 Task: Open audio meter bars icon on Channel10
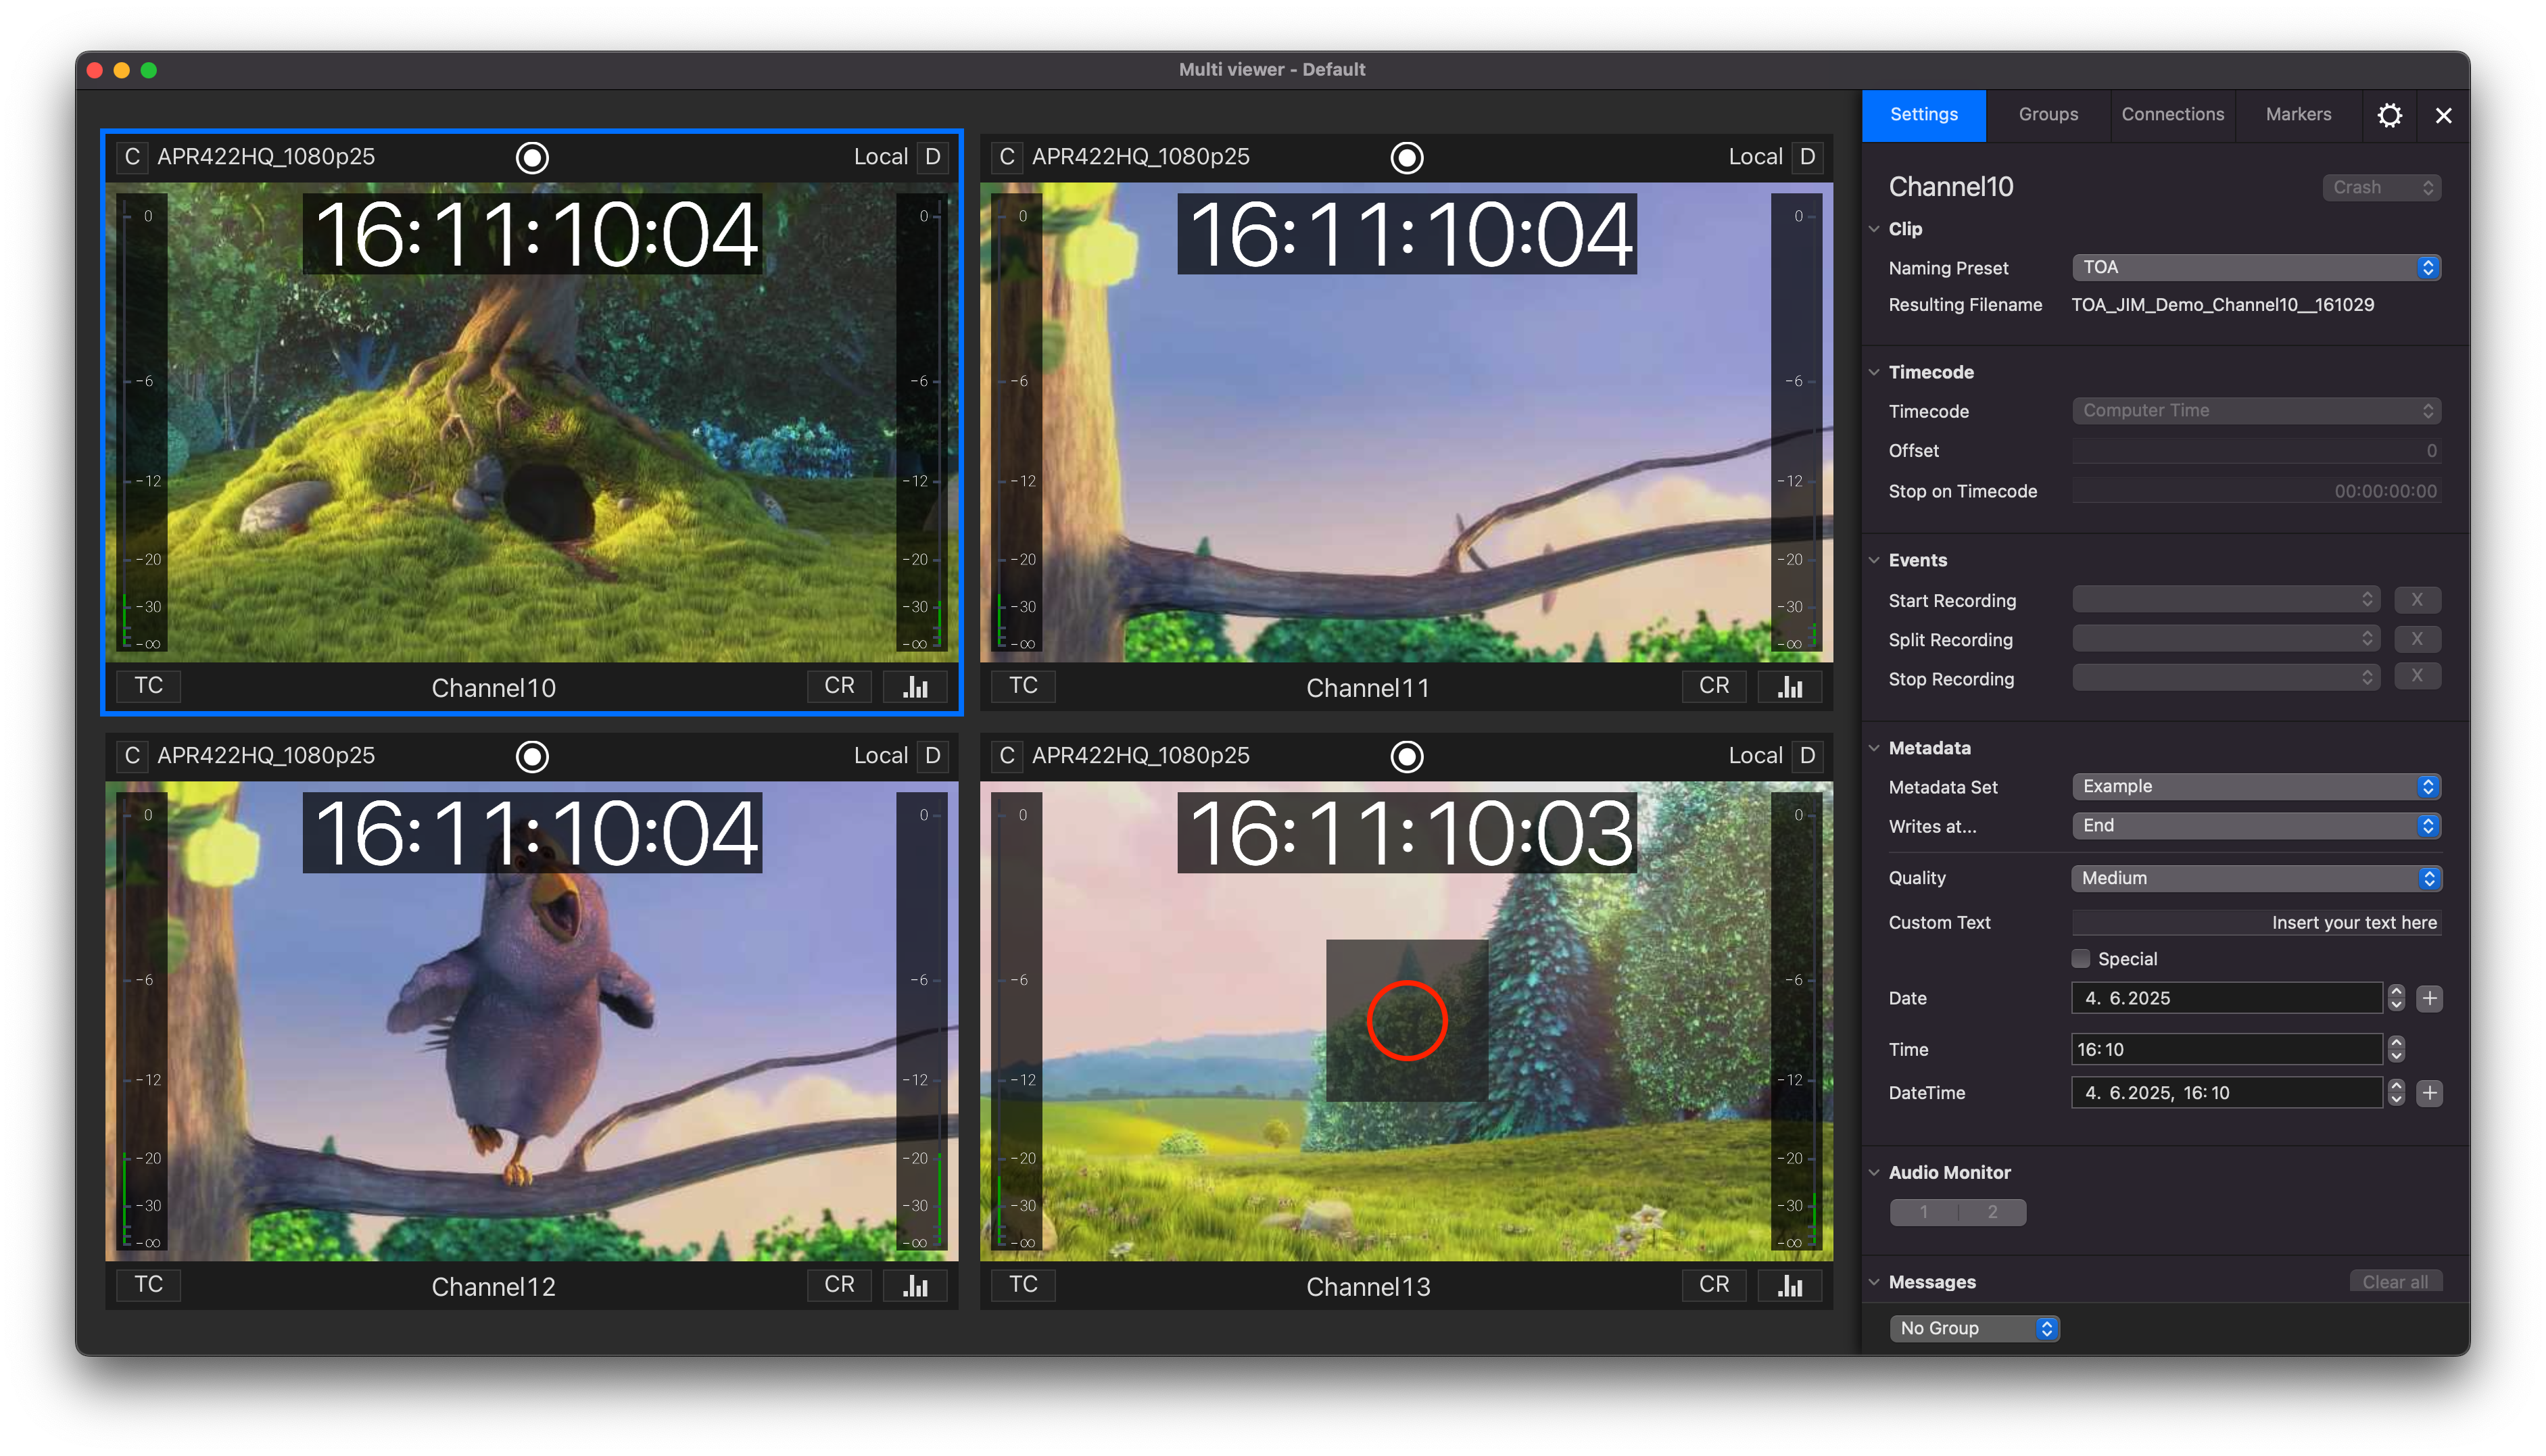tap(915, 686)
